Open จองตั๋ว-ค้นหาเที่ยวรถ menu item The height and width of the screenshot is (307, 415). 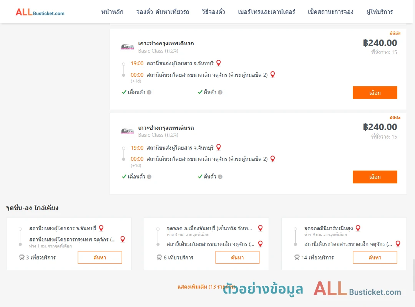click(163, 12)
